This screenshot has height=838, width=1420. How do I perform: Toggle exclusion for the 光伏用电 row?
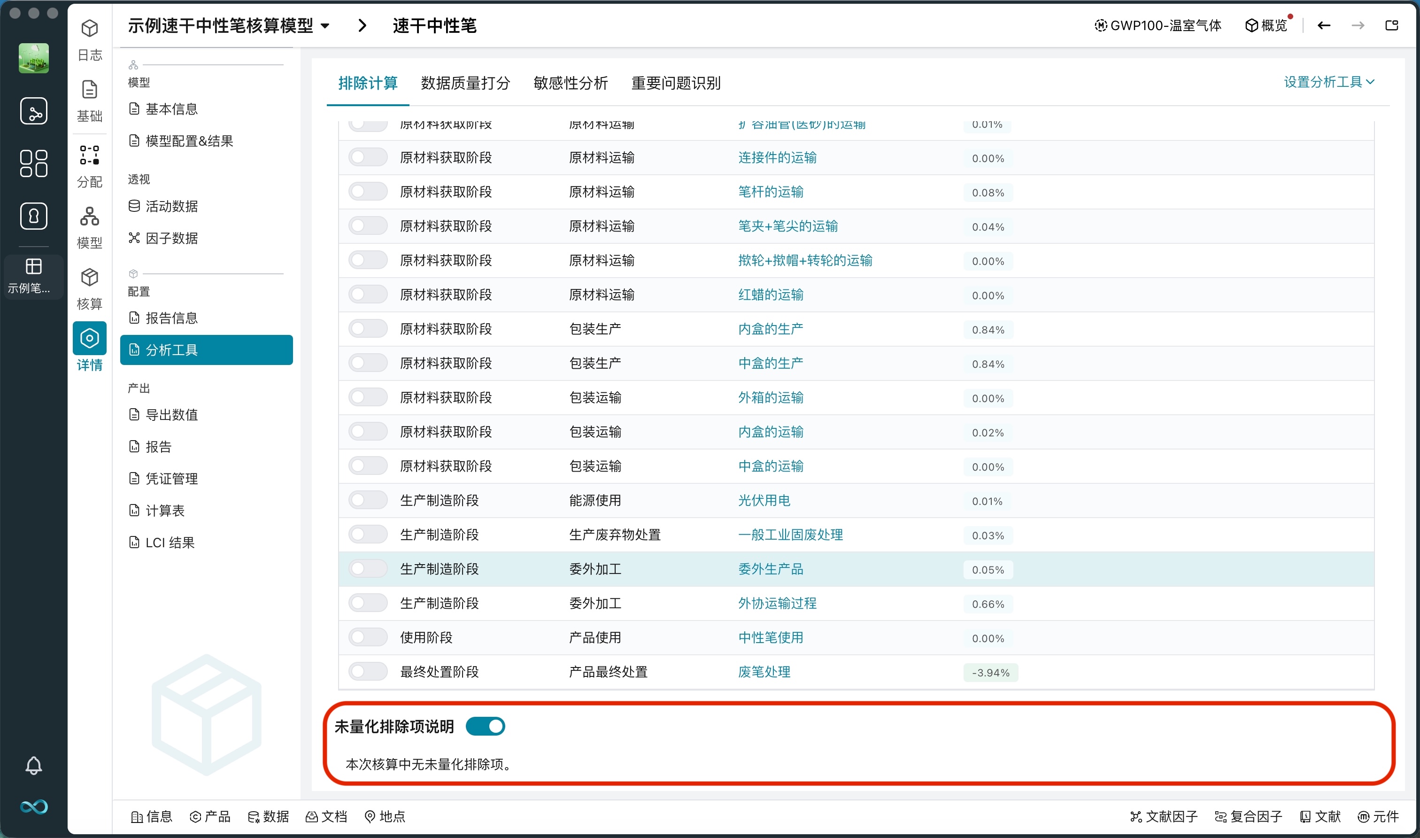pos(367,499)
